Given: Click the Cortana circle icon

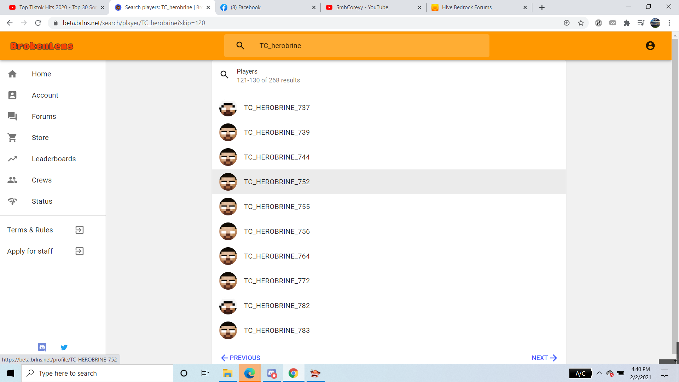Looking at the screenshot, I should [x=184, y=373].
